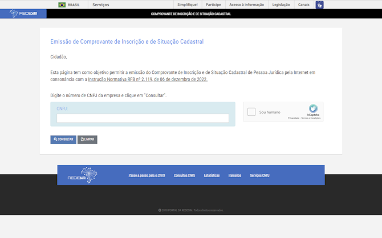The image size is (382, 238).
Task: Click the REDESIM logo in header
Action: click(23, 14)
